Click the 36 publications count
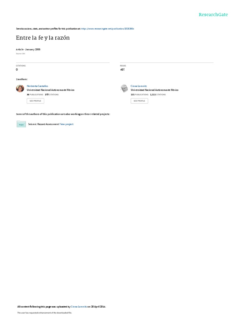240x320 pixels. pos(35,95)
